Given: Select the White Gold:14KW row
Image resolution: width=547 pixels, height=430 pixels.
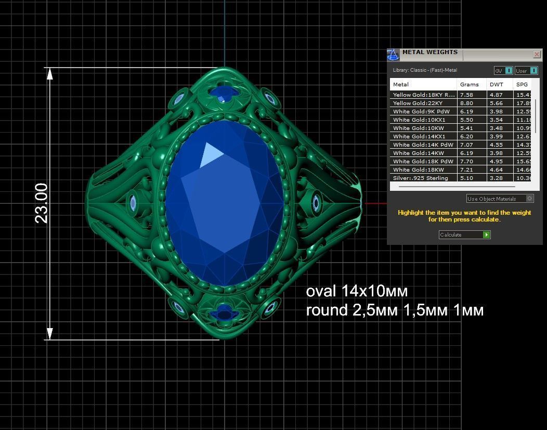Looking at the screenshot, I should tap(461, 153).
